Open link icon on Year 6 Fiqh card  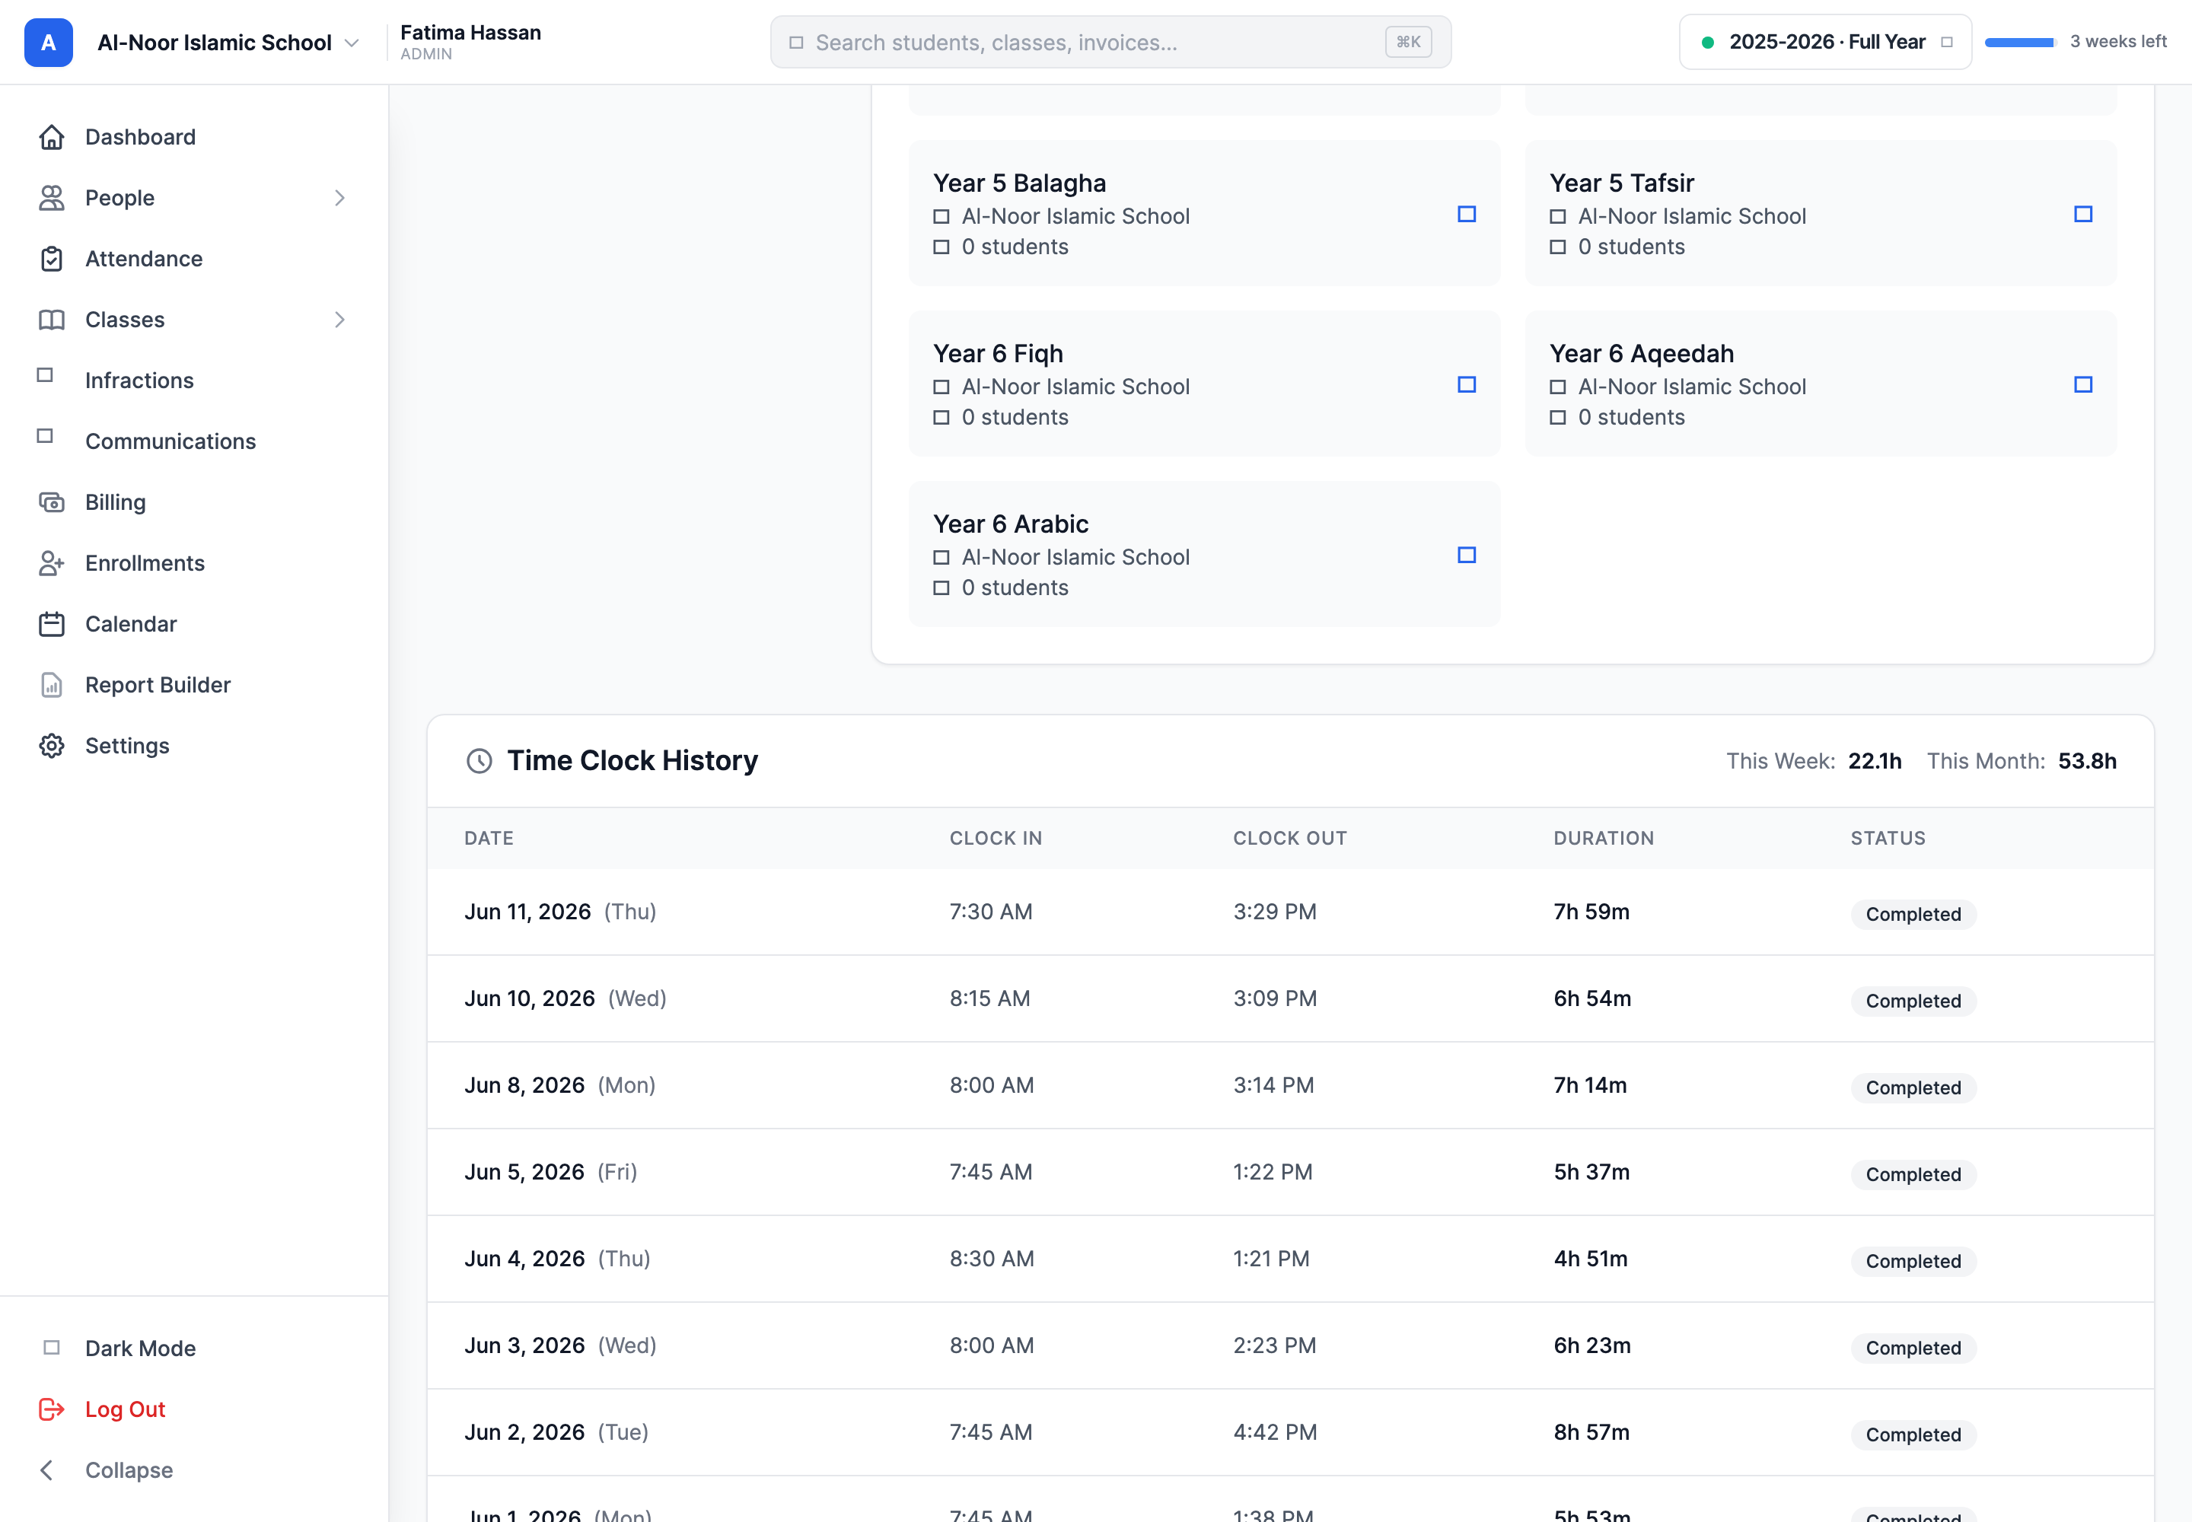1467,385
